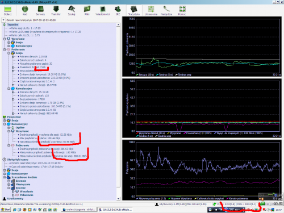Open the Wiadomości messages icon
This screenshot has height=213, width=284.
coord(102,10)
